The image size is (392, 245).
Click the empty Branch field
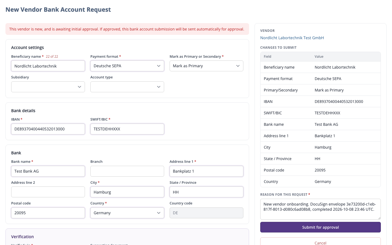tap(127, 171)
